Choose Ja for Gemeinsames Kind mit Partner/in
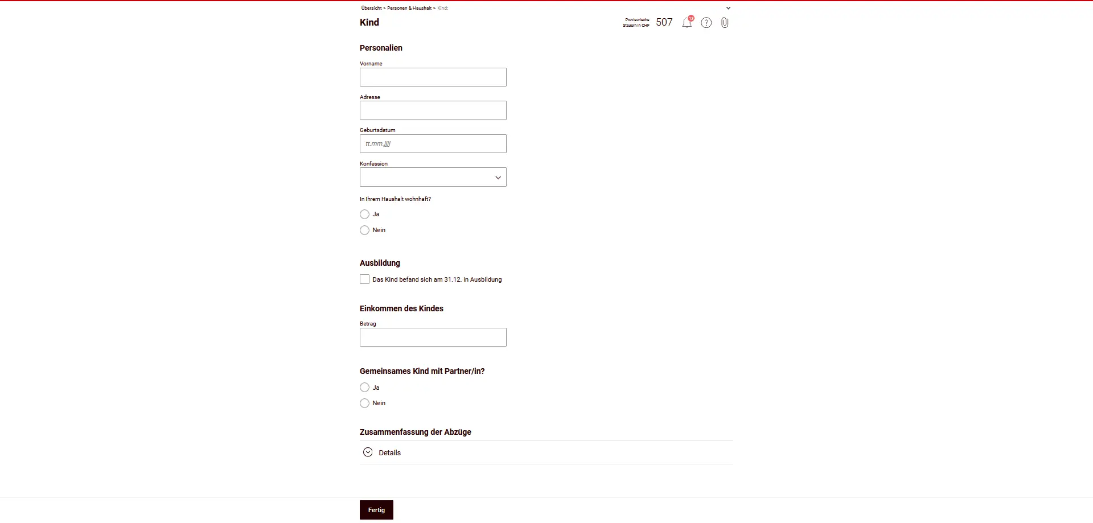Viewport: 1093px width, 523px height. (365, 388)
